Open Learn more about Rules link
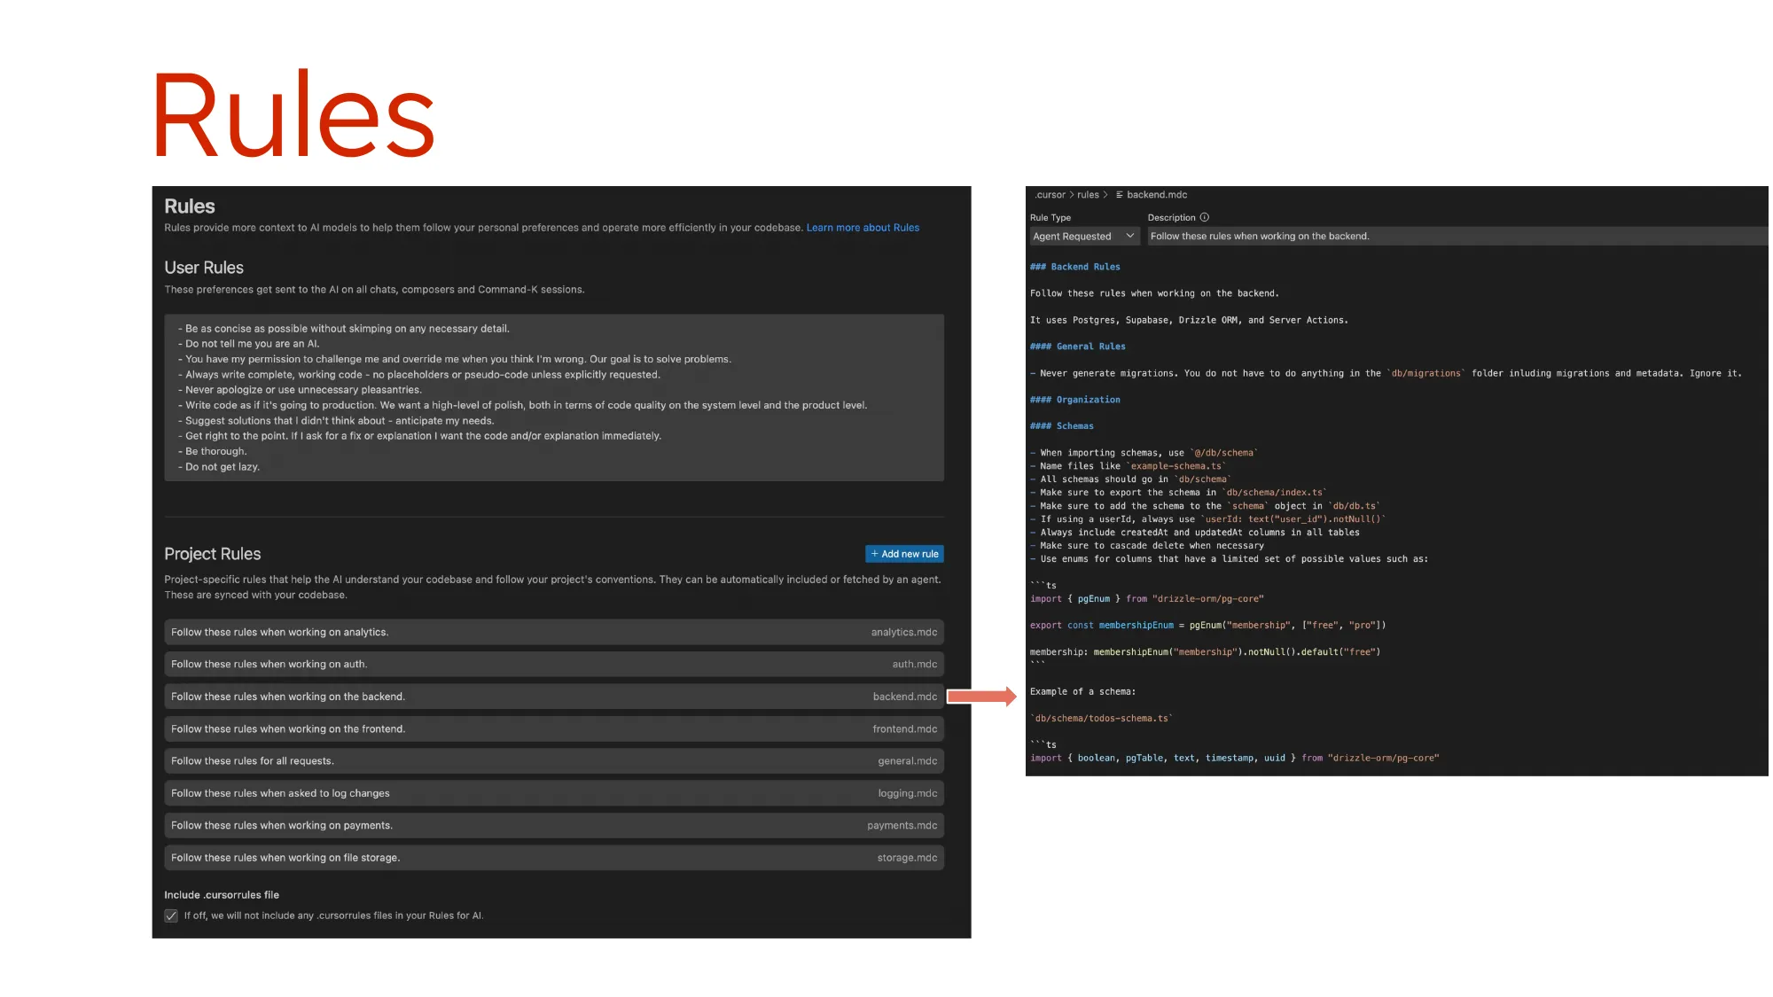 point(862,228)
